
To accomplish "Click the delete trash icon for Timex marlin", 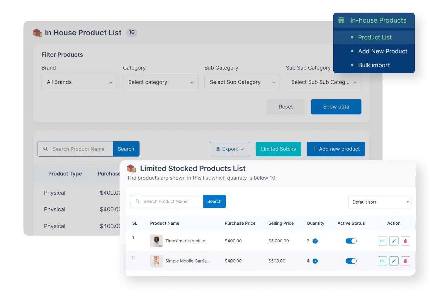I will 405,241.
